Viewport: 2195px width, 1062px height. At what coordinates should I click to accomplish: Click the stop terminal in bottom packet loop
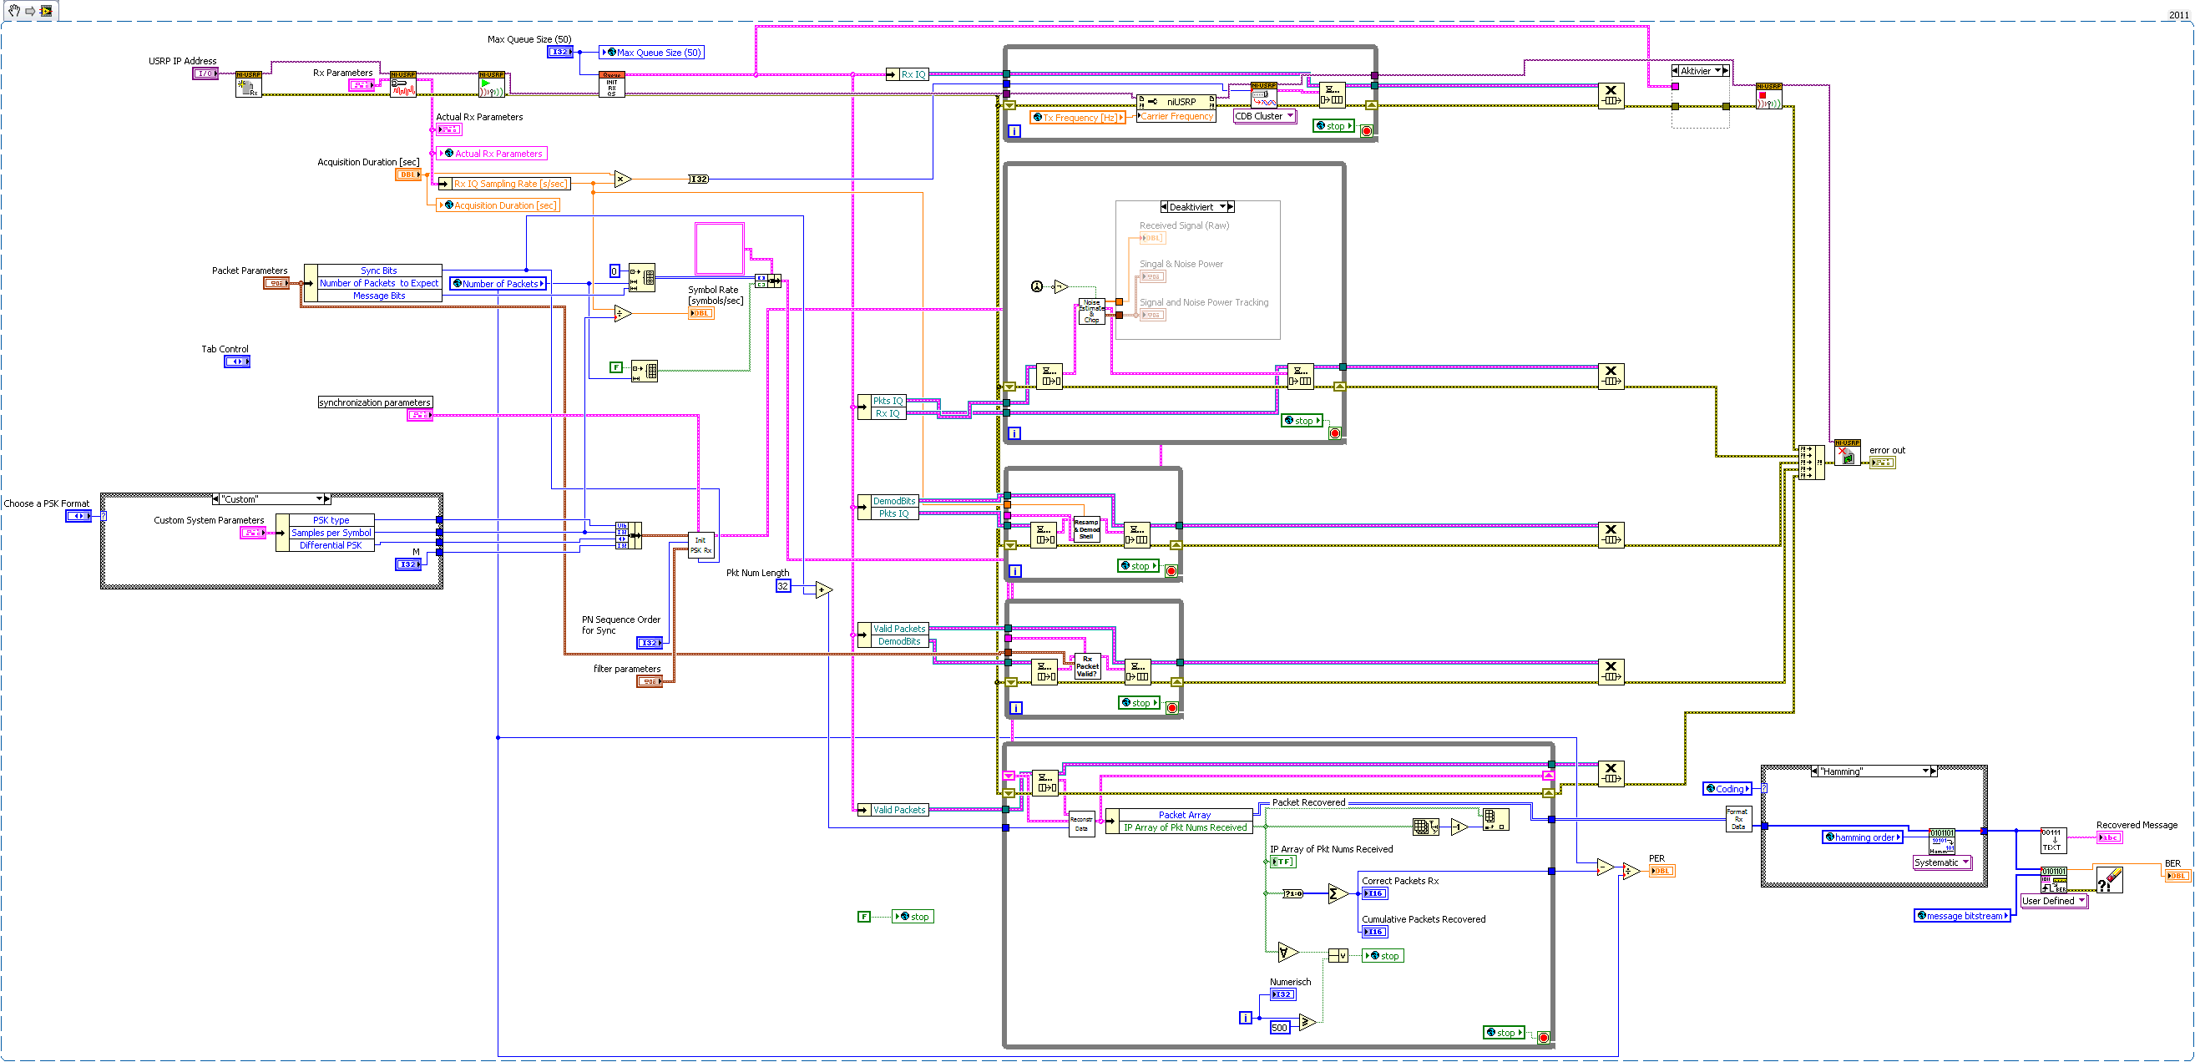coord(1543,1037)
